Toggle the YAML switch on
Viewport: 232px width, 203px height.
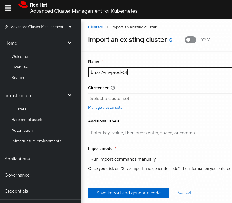(x=191, y=40)
